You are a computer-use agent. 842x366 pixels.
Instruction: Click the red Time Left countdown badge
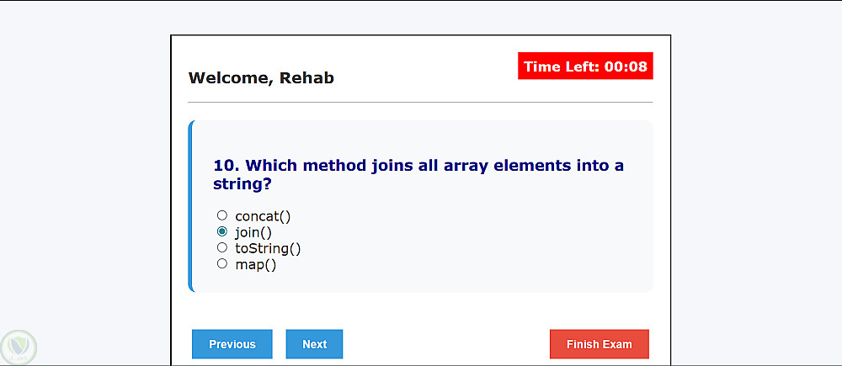[x=585, y=66]
